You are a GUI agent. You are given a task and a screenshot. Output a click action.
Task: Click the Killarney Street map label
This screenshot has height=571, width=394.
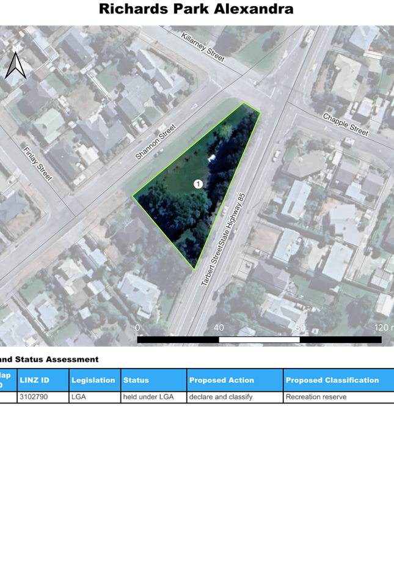(x=203, y=47)
